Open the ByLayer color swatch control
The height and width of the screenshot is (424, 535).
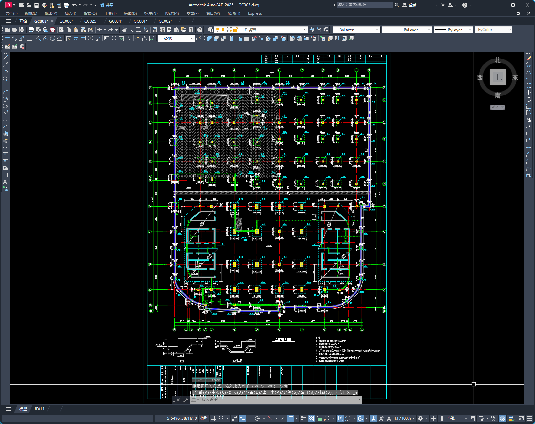pyautogui.click(x=356, y=30)
